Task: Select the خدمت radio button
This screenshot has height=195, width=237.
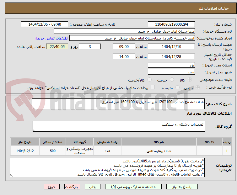Action: click(x=172, y=80)
